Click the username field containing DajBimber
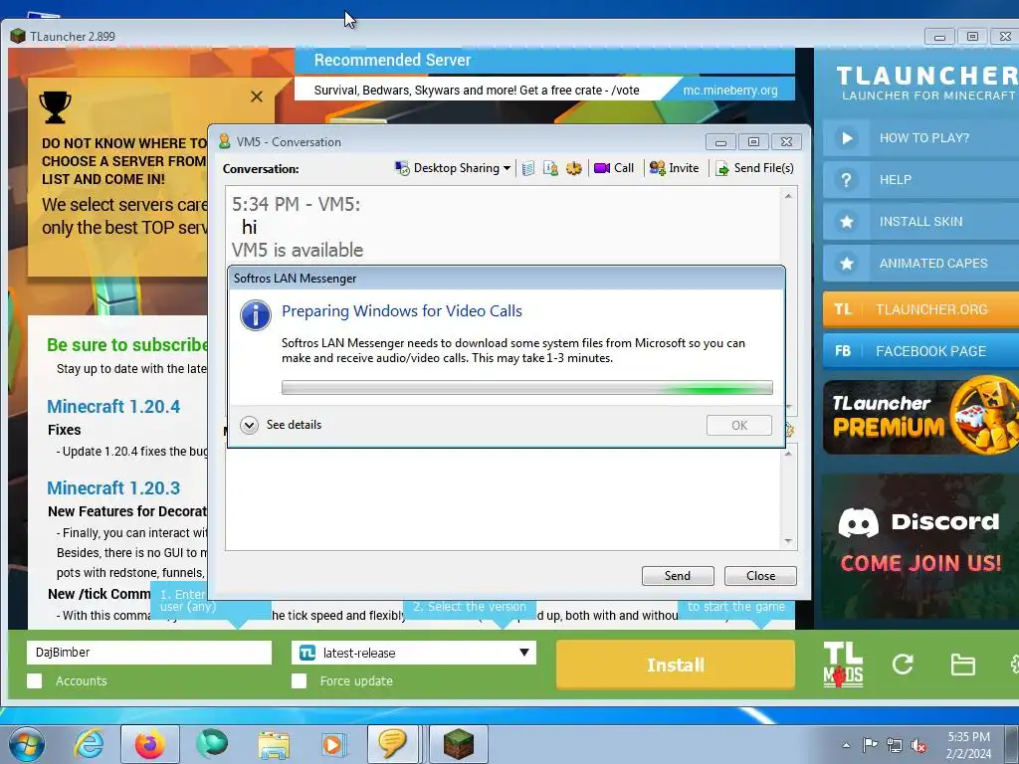This screenshot has width=1019, height=764. 149,653
